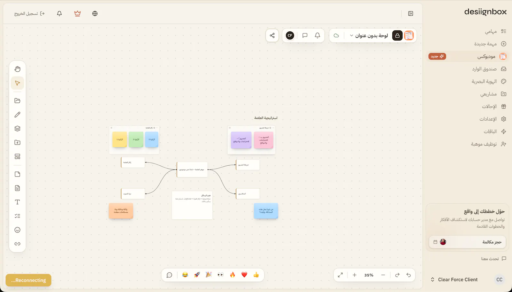512x292 pixels.
Task: Zoom in with plus button
Action: [x=355, y=275]
